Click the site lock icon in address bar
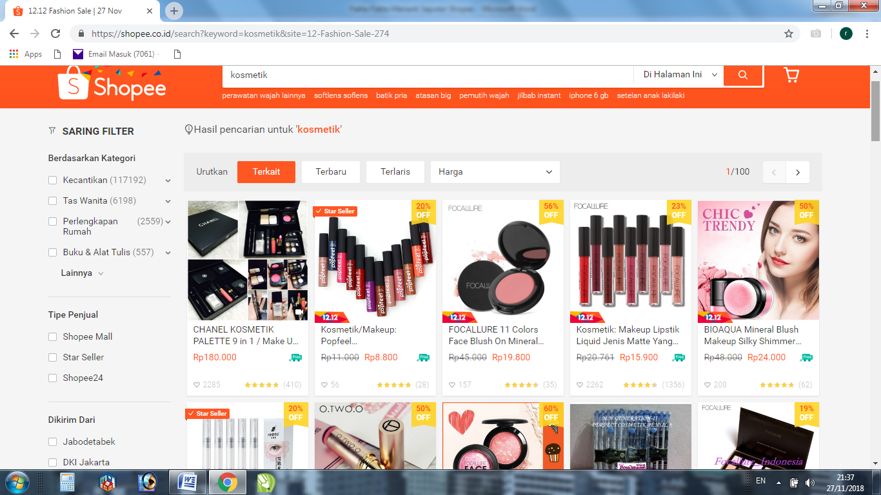 (x=81, y=34)
